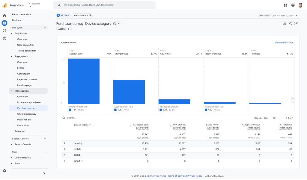Zoom out on the funnel chart
Screen dimensions: 307x180
pos(292,102)
